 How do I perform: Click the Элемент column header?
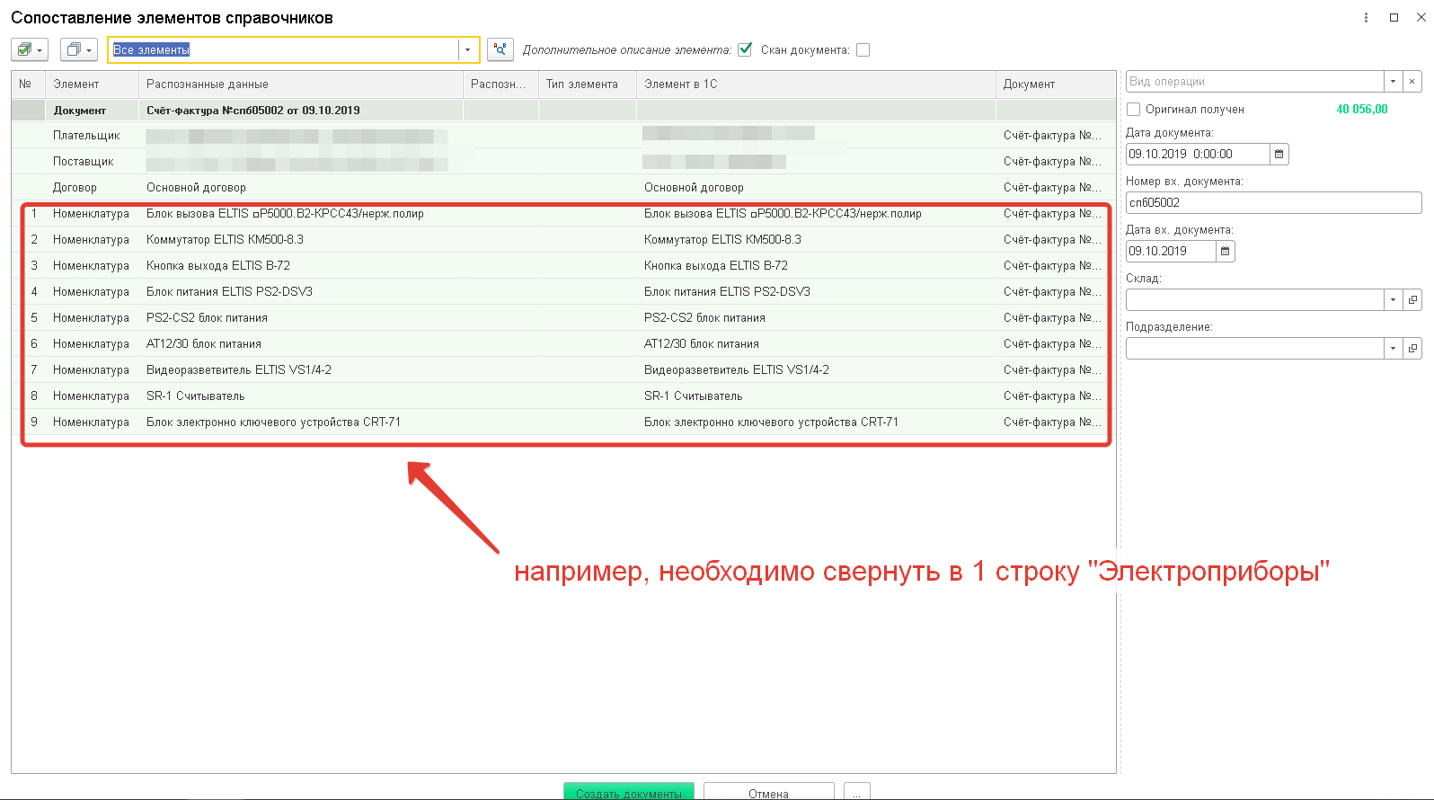click(x=92, y=84)
